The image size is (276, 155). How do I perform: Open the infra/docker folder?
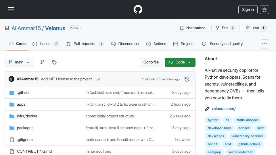27,116
